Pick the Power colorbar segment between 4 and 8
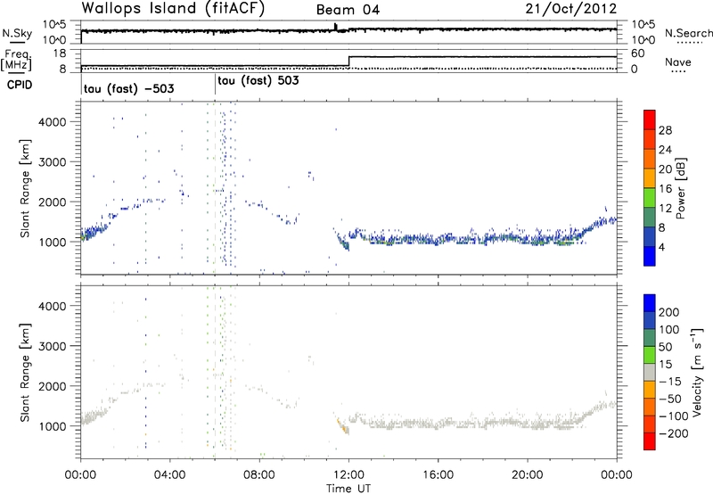The image size is (713, 494). pos(650,237)
